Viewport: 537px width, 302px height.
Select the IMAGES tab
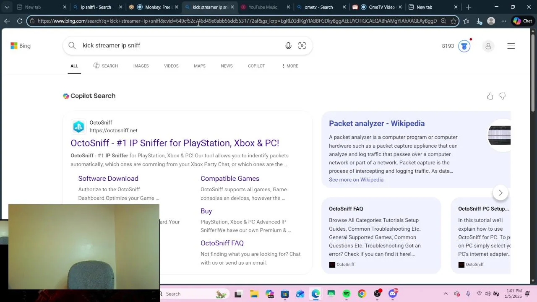[141, 66]
